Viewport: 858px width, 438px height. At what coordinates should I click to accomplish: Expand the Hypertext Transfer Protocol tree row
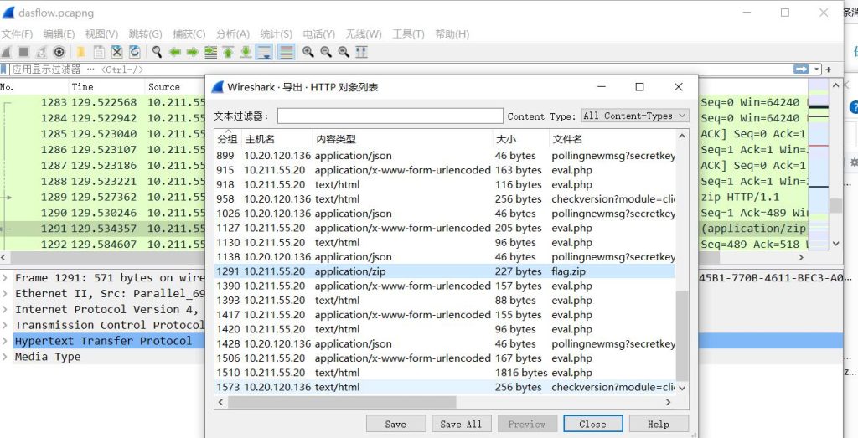click(7, 341)
